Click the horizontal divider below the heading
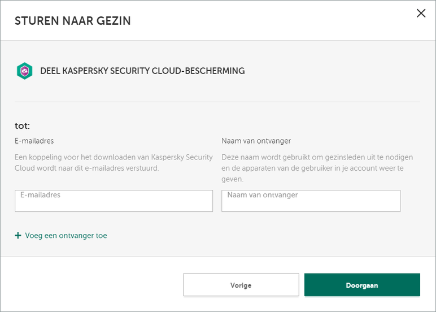The image size is (436, 312). pos(217,102)
